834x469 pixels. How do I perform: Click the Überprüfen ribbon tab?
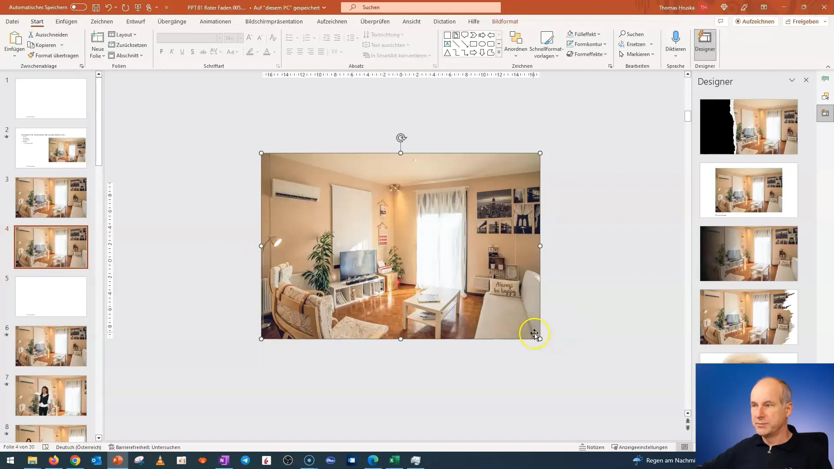coord(375,21)
